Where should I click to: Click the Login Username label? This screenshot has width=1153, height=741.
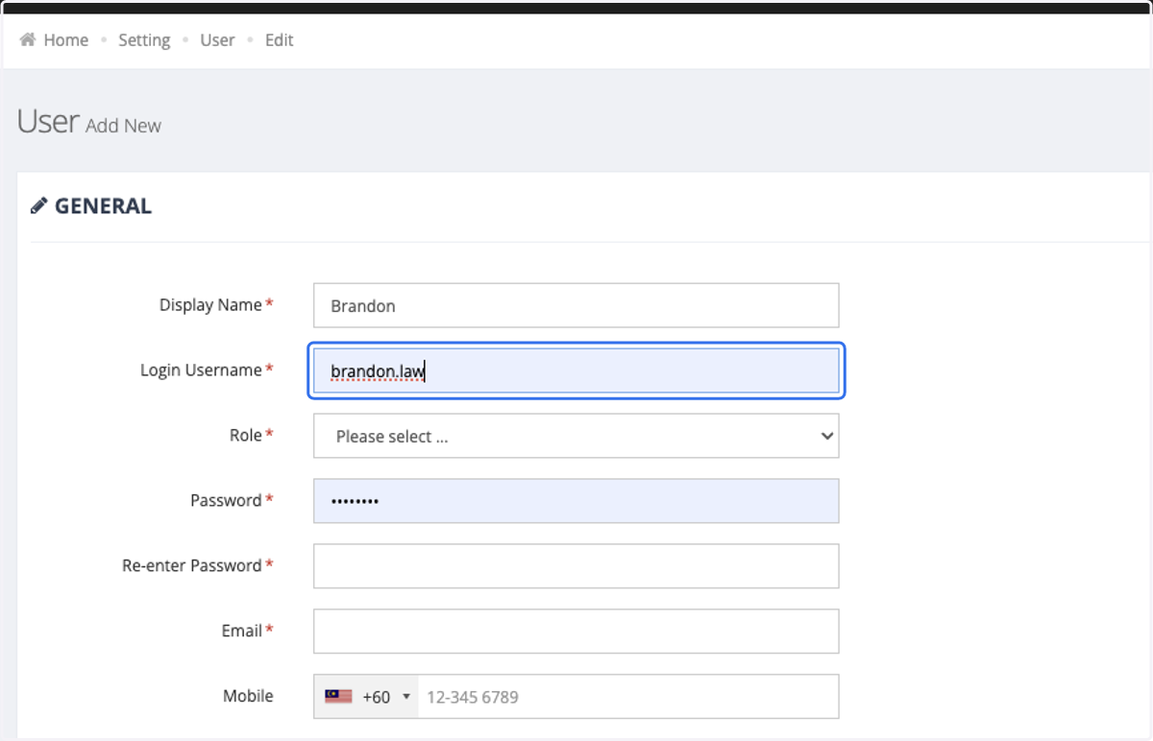pos(201,370)
